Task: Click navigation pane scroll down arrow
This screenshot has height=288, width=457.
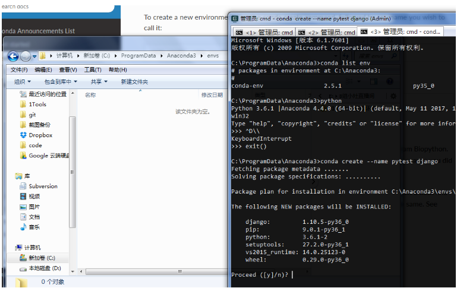Action: click(x=73, y=271)
